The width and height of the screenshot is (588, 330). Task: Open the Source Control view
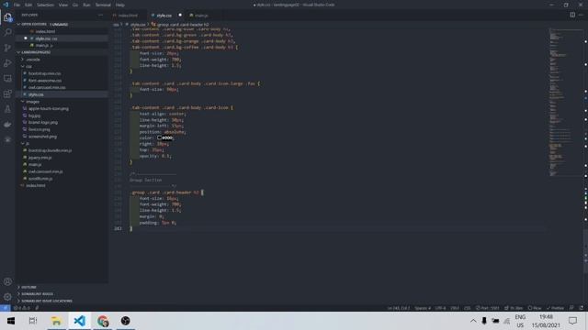pos(7,48)
